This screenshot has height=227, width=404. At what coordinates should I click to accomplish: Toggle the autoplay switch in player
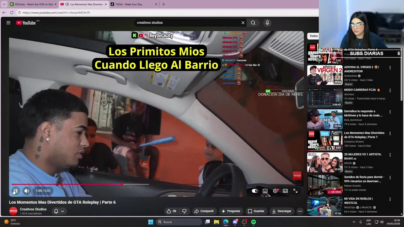[255, 191]
